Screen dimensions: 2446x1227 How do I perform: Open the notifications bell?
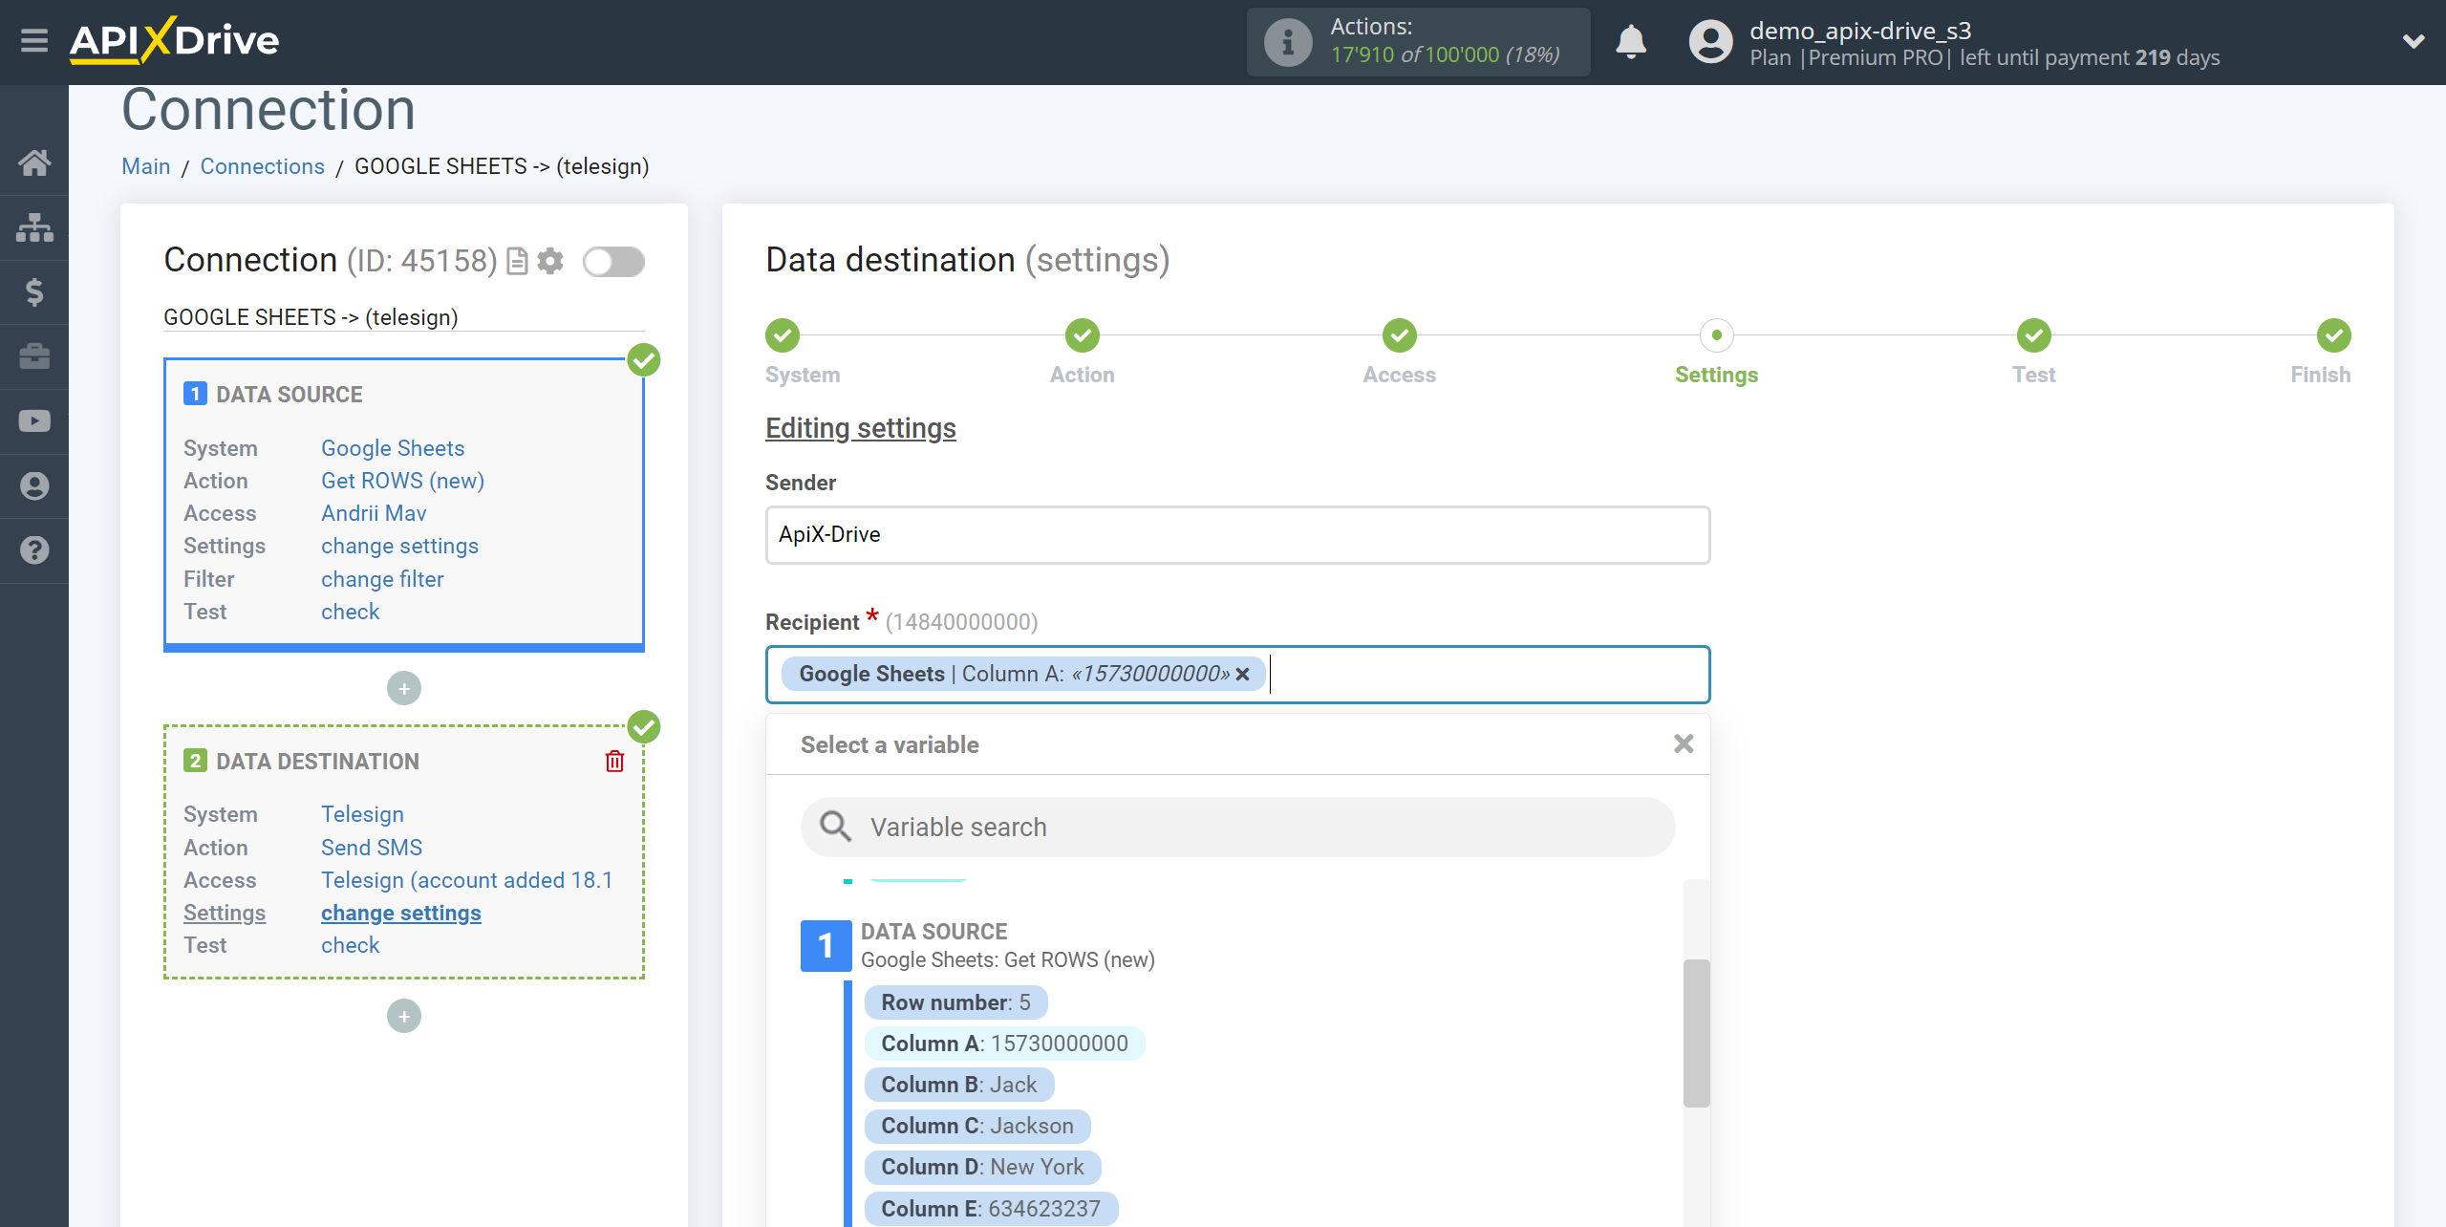[1631, 42]
